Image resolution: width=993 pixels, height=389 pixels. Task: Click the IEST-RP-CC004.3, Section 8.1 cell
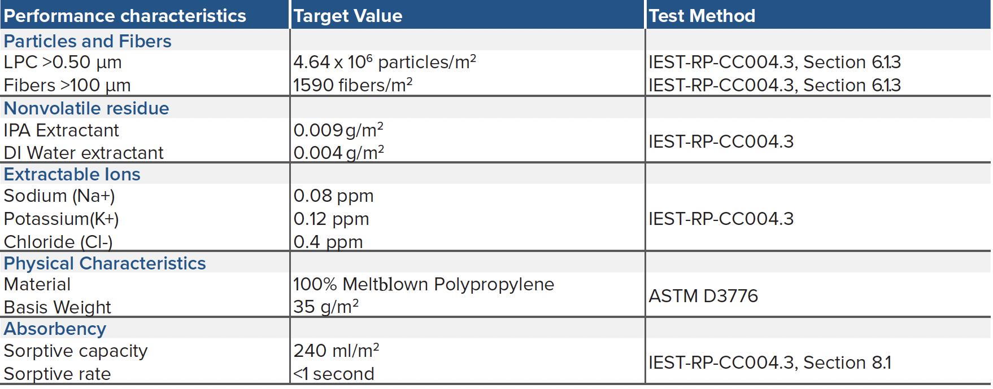pos(770,363)
